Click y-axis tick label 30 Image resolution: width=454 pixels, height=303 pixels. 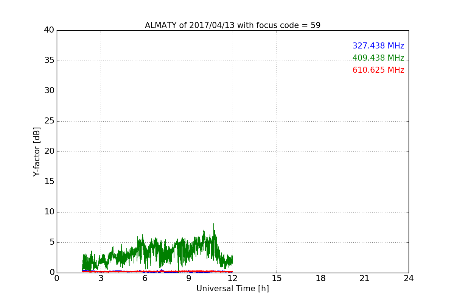(x=49, y=91)
